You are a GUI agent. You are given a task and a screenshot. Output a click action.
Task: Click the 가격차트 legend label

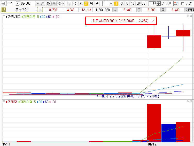pos(13,17)
